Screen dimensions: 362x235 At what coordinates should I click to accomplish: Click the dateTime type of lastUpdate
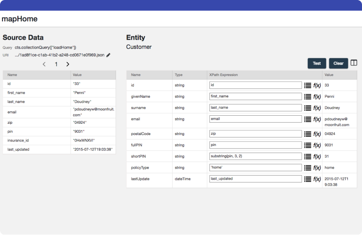click(x=183, y=179)
